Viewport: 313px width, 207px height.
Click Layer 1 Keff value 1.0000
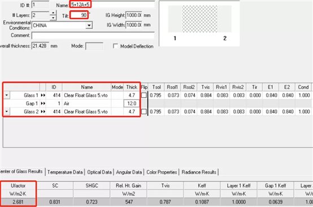239,202
